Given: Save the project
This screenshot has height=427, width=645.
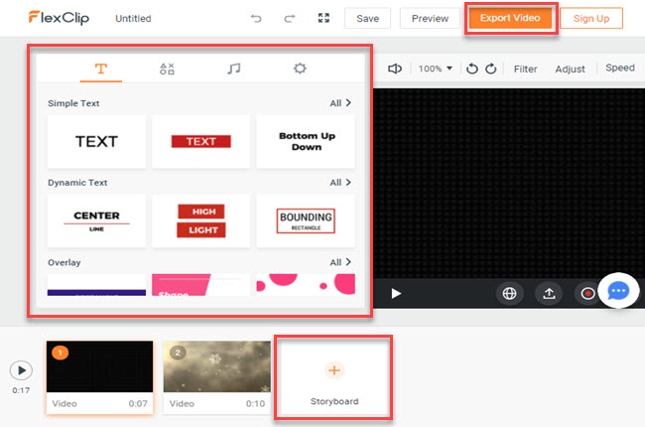Looking at the screenshot, I should 368,19.
